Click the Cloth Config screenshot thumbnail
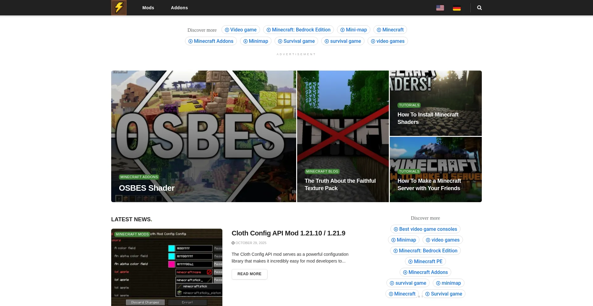 [167, 268]
